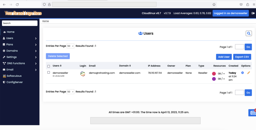Screen dimensions: 256x130
Task: Click the demoreseller login globe icon
Action: 82,74
